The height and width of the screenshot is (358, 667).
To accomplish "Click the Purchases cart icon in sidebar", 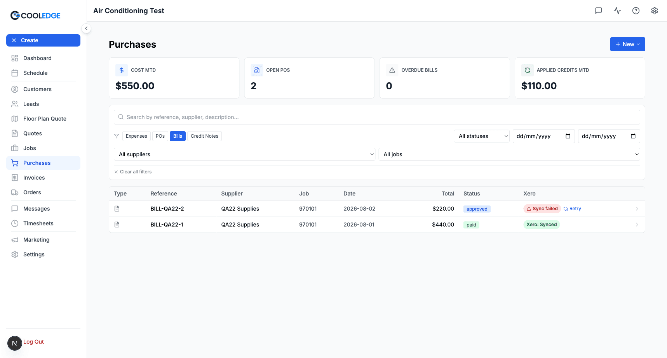I will coord(15,163).
